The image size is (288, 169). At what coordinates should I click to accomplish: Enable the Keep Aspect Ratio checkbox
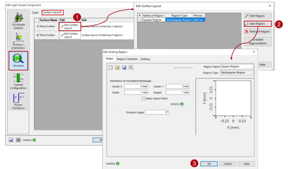pyautogui.click(x=144, y=98)
